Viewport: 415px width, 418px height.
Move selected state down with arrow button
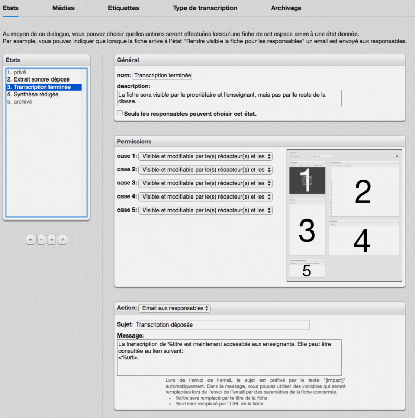point(62,239)
